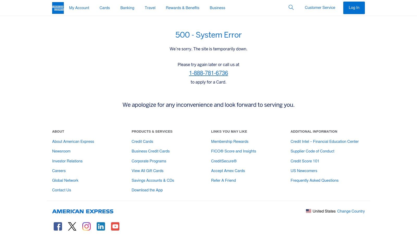Click the 'site is temporarily down' message
The height and width of the screenshot is (235, 417).
208,49
